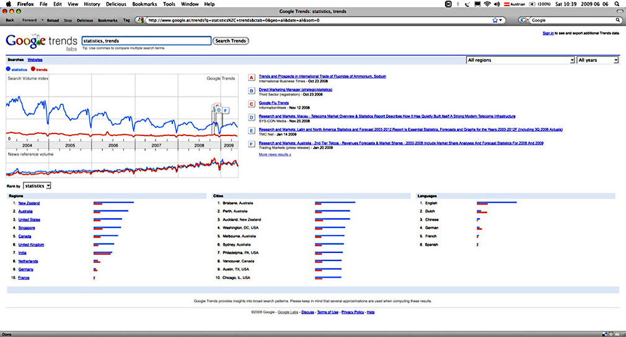This screenshot has width=626, height=337.
Task: Click the blue statistics legend dot
Action: tap(8, 69)
